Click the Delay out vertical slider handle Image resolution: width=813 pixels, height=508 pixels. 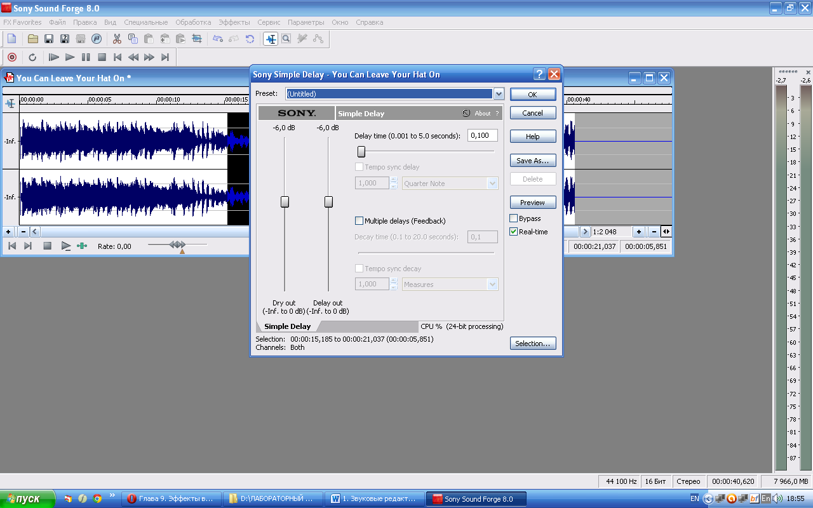click(x=328, y=202)
